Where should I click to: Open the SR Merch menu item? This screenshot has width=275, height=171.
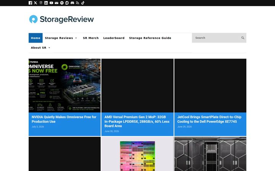click(91, 38)
